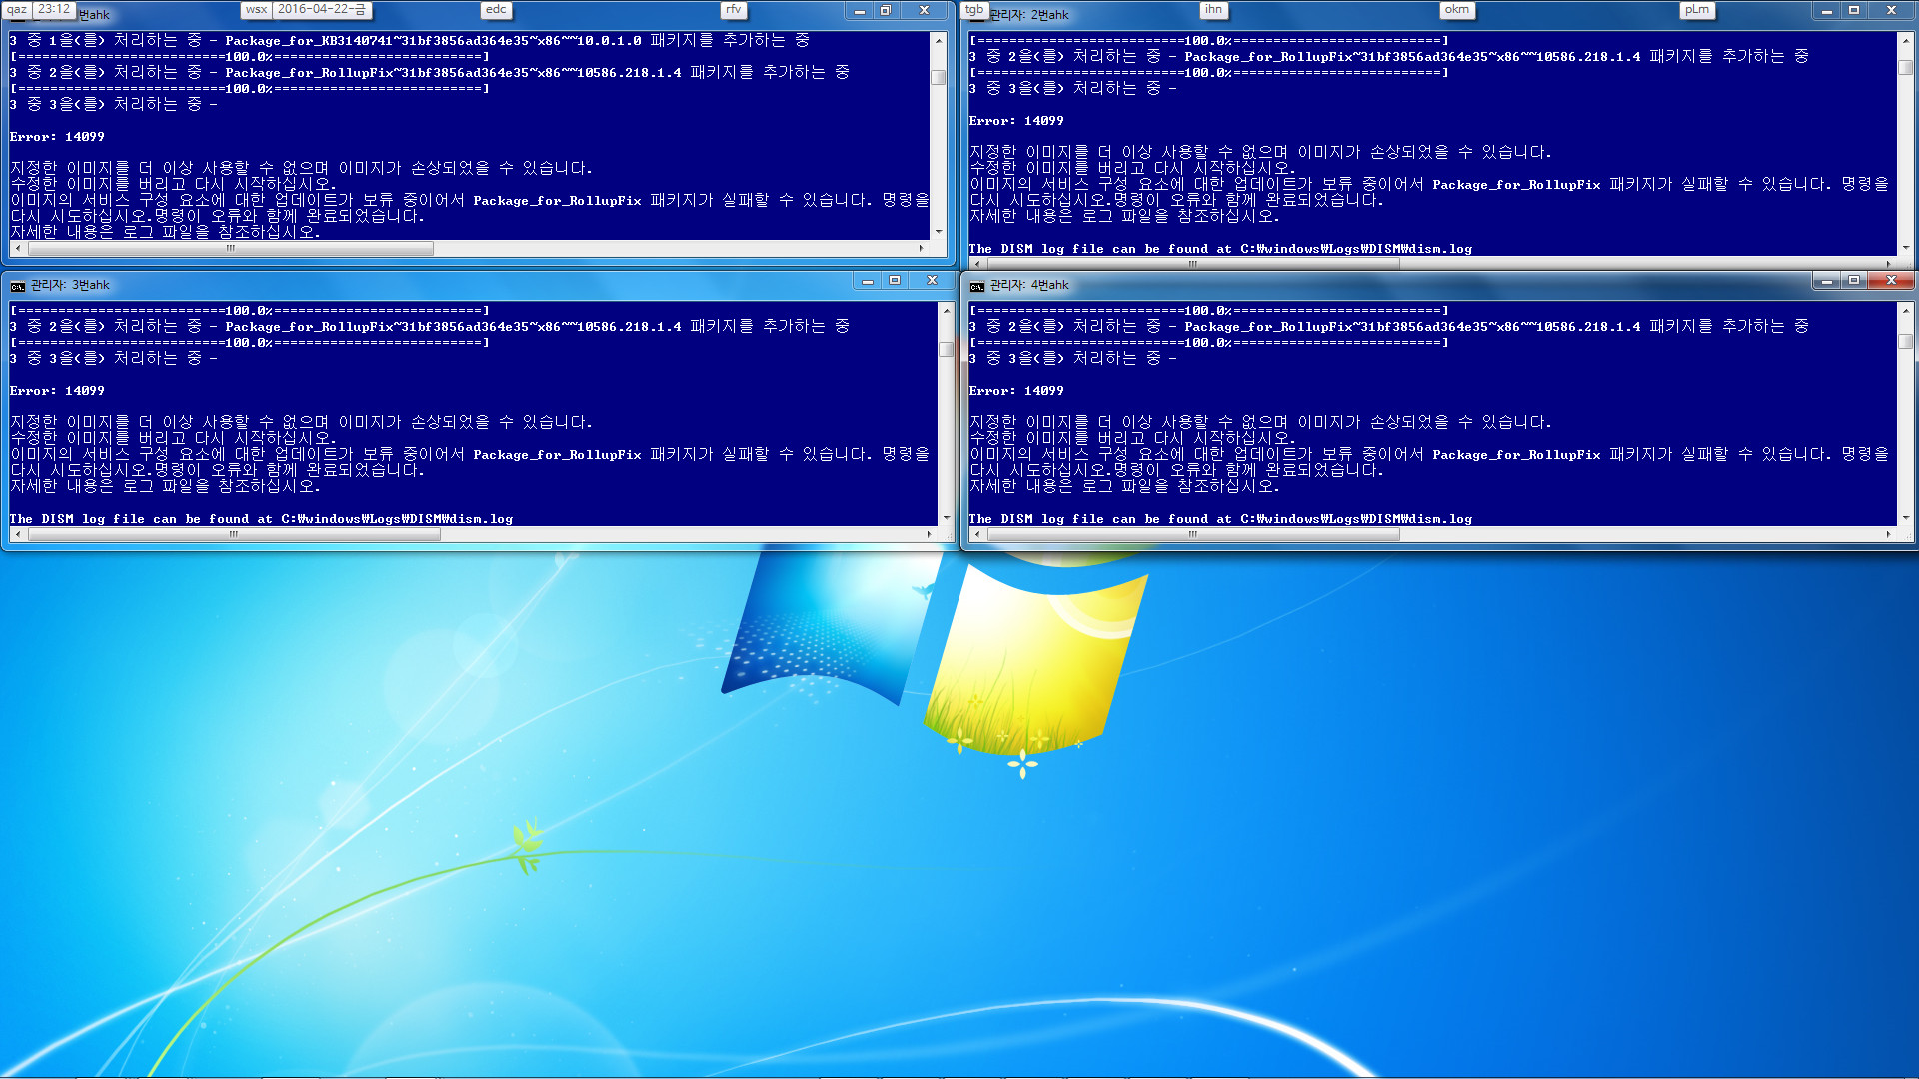Maximize the 2번ahk console window

(1854, 11)
